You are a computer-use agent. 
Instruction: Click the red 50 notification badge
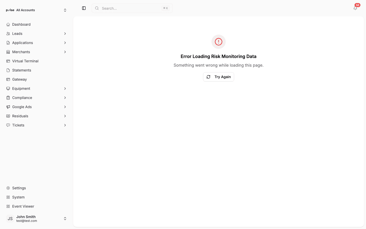357,5
